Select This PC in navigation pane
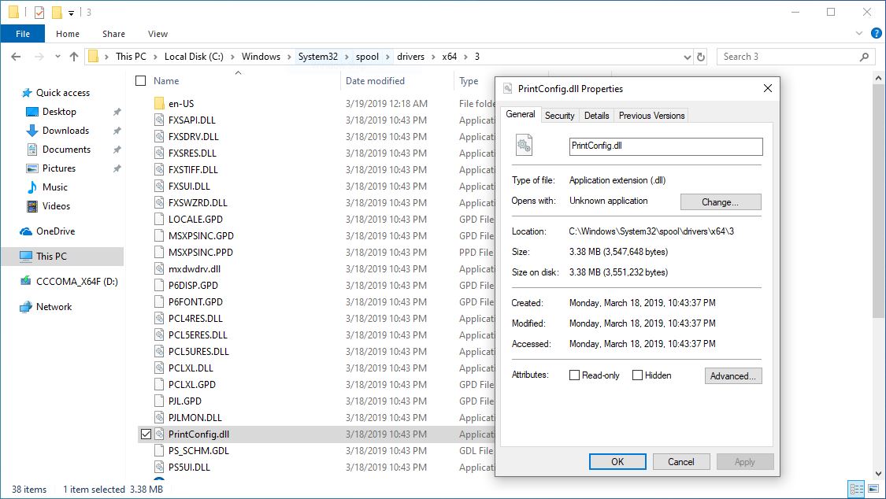The image size is (886, 499). point(51,257)
